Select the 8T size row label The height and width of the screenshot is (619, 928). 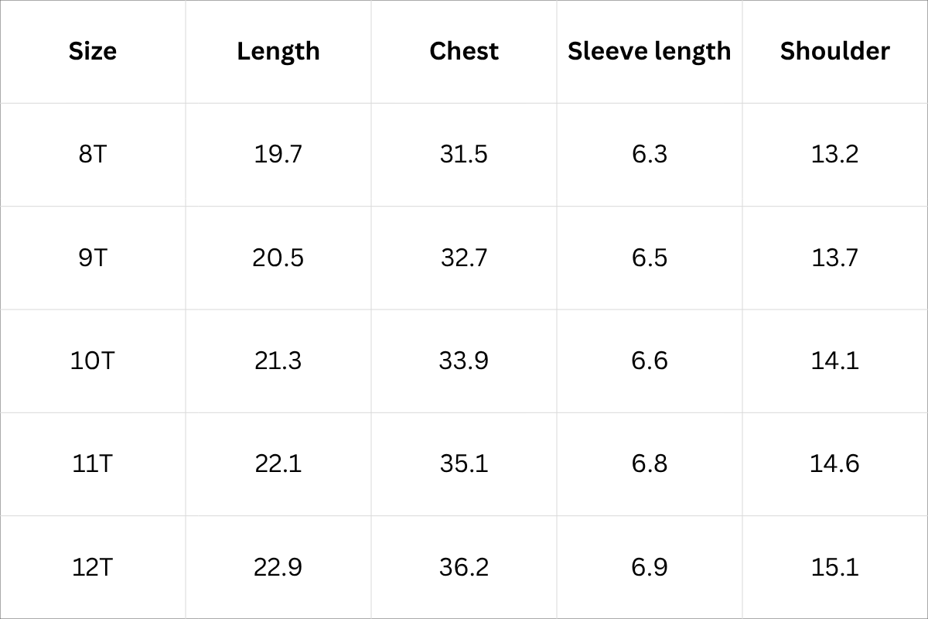93,154
